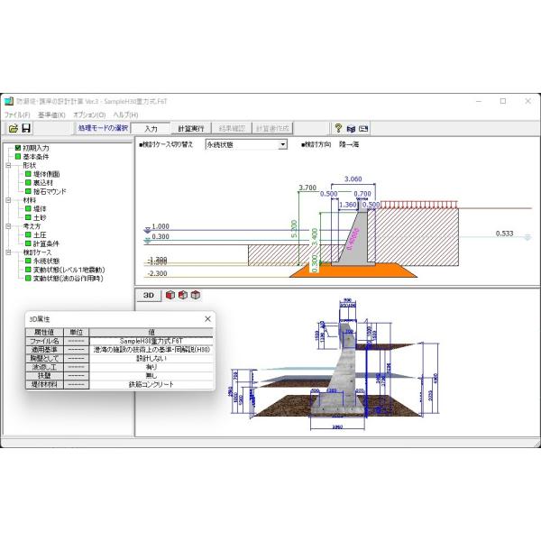541x541 pixels.
Task: Click the icon right of the help icon
Action: click(351, 129)
